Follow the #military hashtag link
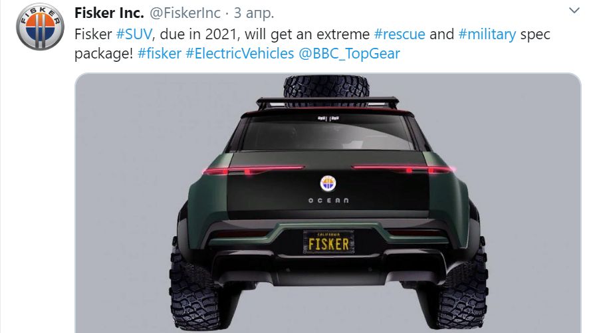 [x=487, y=35]
